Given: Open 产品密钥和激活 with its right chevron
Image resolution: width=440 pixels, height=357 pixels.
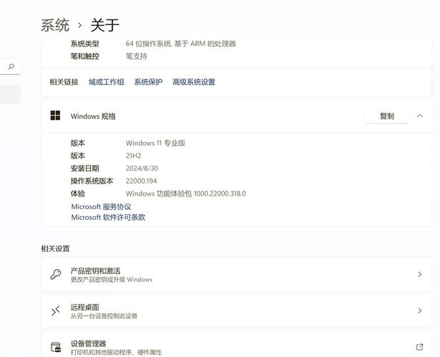Looking at the screenshot, I should pos(420,274).
